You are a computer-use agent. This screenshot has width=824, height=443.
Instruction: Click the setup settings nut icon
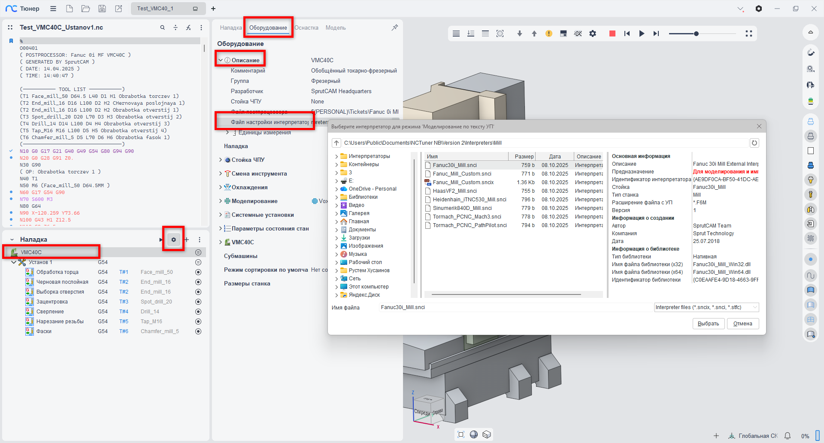[173, 240]
